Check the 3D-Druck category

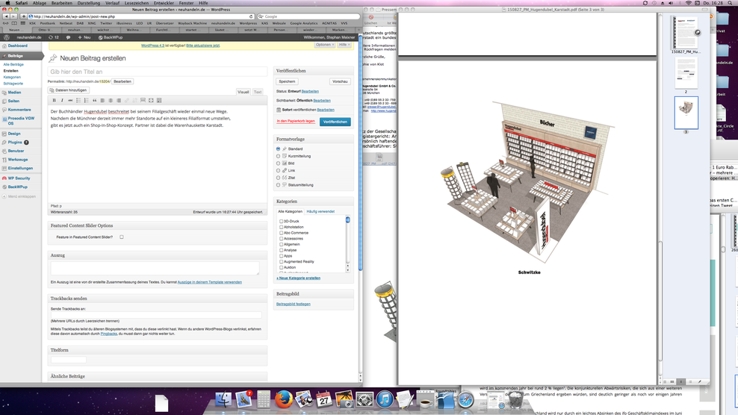pyautogui.click(x=281, y=221)
